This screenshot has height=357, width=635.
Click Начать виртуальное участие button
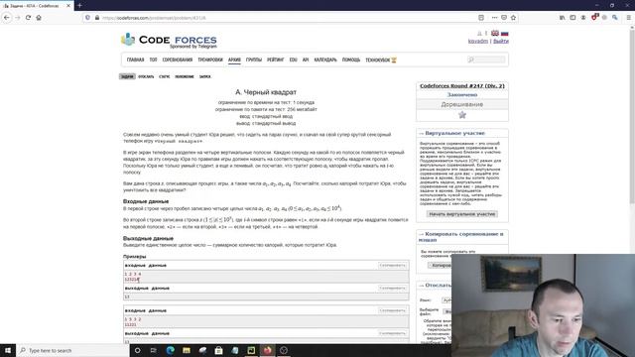pos(462,214)
